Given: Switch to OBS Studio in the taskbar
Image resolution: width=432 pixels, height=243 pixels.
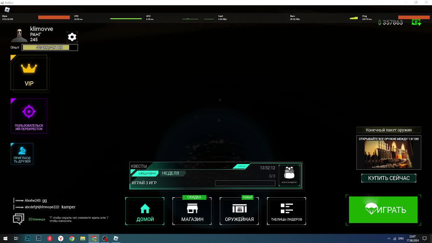Looking at the screenshot, I should pyautogui.click(x=105, y=238).
